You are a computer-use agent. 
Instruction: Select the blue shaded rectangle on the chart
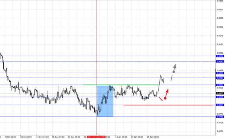105,101
